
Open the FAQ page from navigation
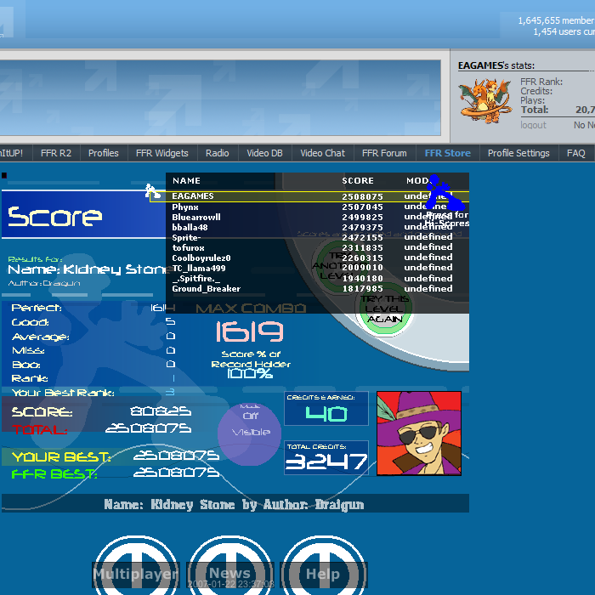click(576, 153)
